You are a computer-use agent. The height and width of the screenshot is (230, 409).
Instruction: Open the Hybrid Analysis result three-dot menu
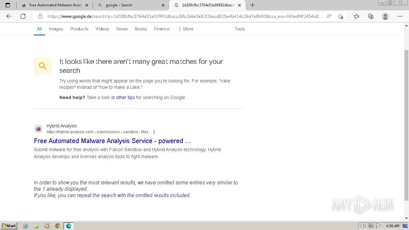click(154, 132)
